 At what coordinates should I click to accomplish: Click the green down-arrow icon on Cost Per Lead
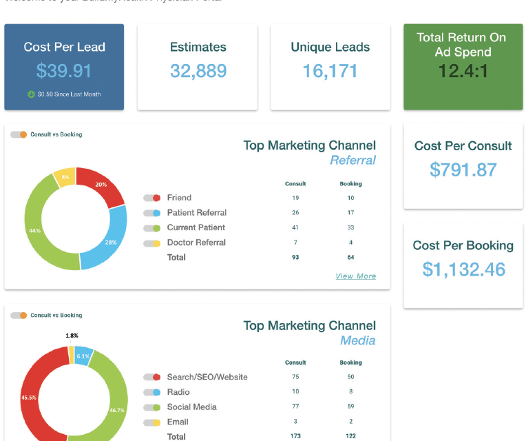point(31,94)
